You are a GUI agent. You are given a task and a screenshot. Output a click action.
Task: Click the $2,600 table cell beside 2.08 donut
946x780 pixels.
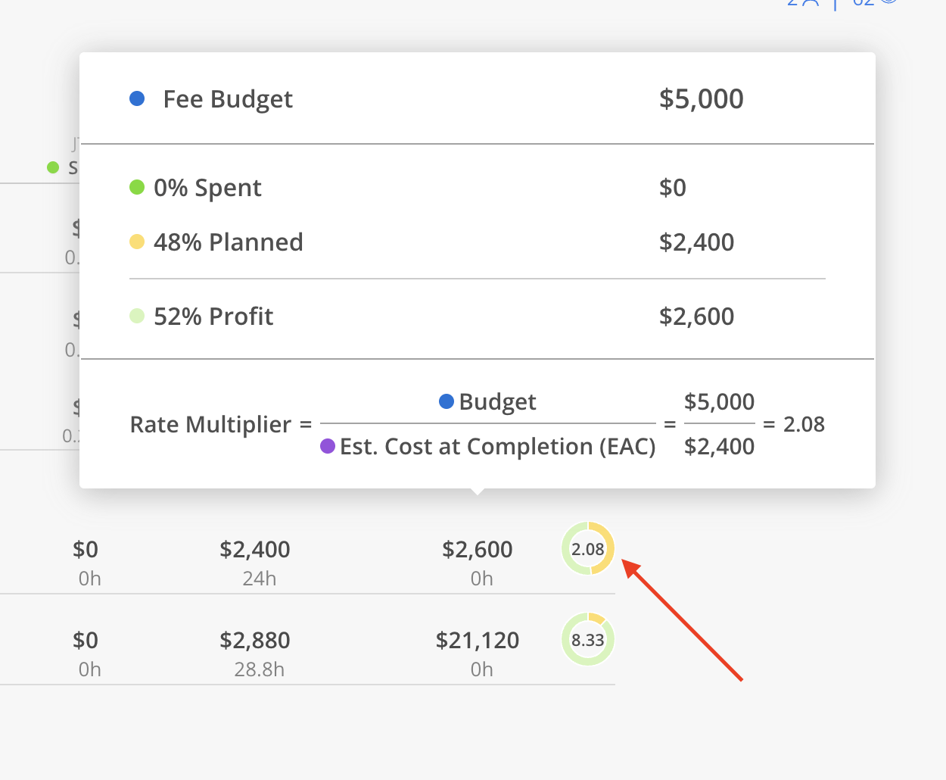point(478,550)
